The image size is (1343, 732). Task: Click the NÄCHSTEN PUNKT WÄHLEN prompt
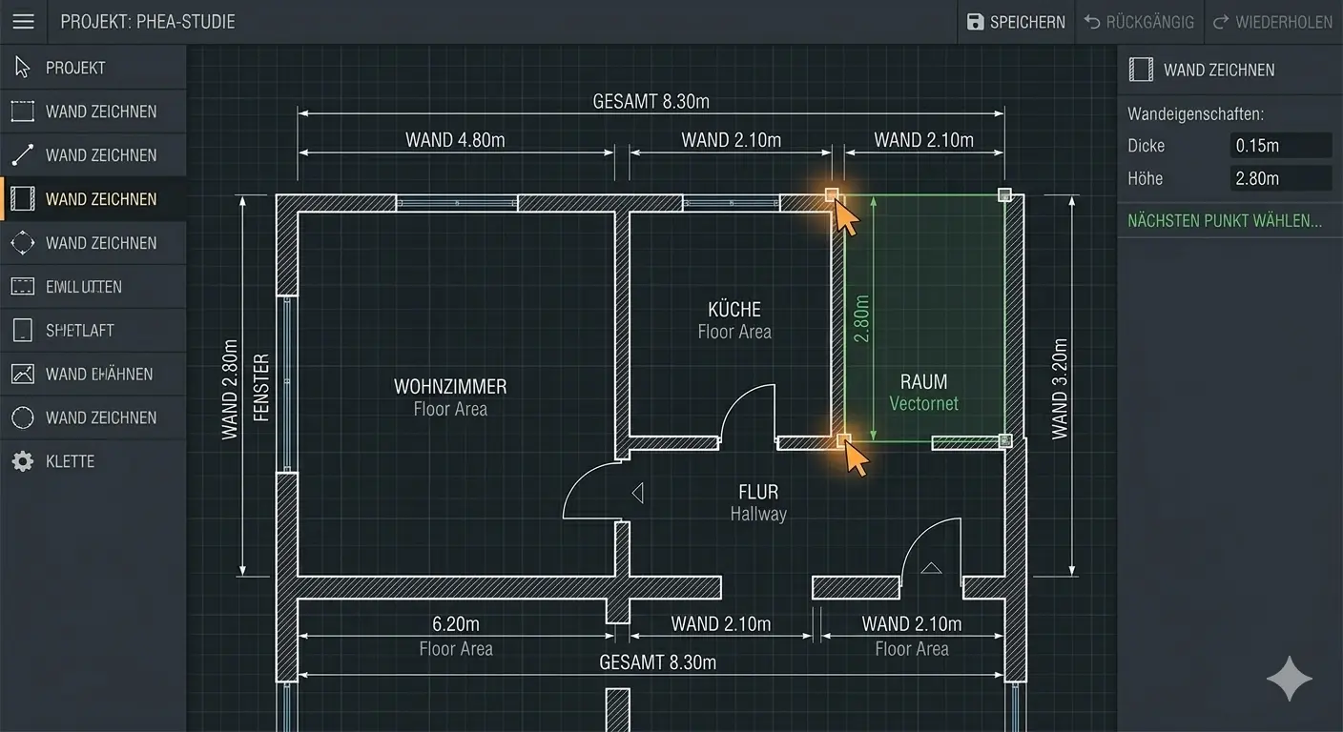(1225, 221)
